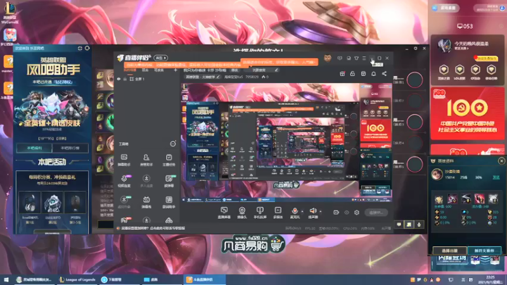Image resolution: width=507 pixels, height=285 pixels.
Task: Switch to the first scene tab (orange underline)
Action: (x=130, y=70)
